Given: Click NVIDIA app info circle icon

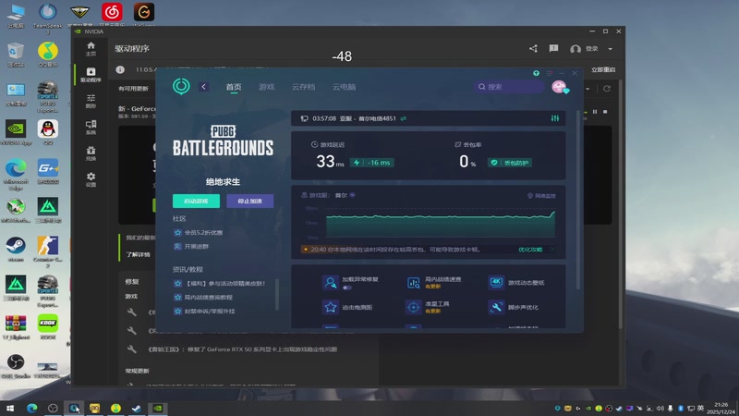Looking at the screenshot, I should 120,69.
